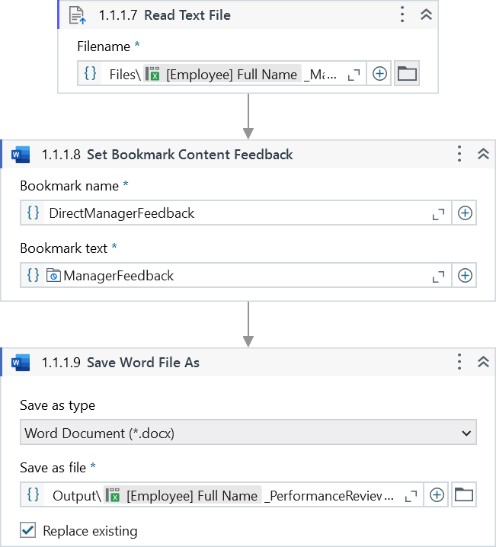Uncheck the Replace existing checkbox
The image size is (496, 547).
click(x=28, y=531)
